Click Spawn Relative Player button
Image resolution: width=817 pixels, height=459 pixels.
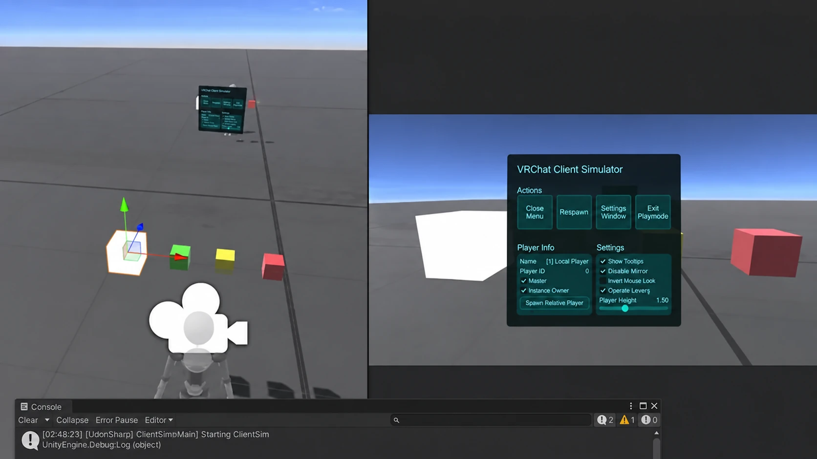point(554,303)
